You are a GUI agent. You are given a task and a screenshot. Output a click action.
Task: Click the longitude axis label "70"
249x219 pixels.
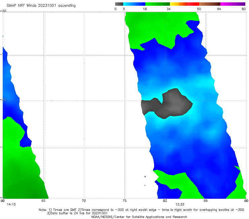[84, 201]
